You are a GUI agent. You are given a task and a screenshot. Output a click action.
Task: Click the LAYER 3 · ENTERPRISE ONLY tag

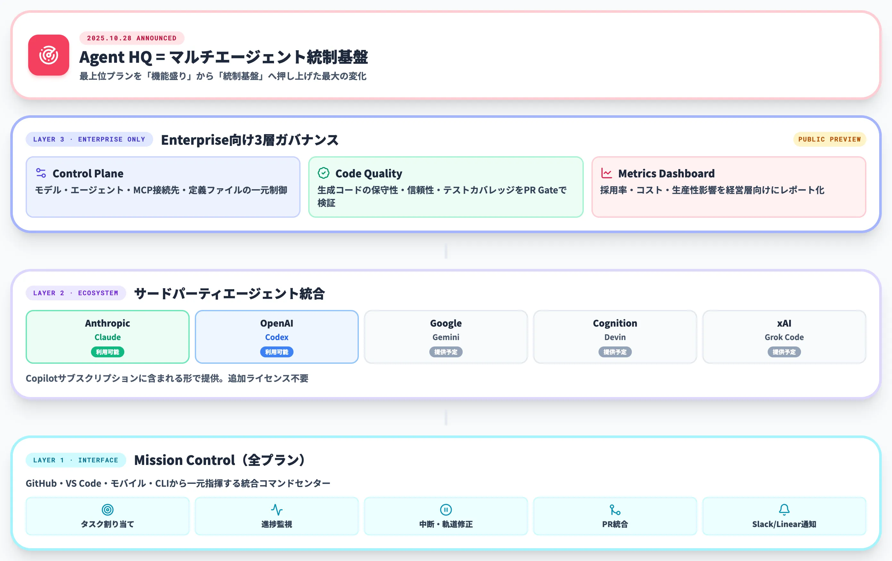tap(89, 139)
